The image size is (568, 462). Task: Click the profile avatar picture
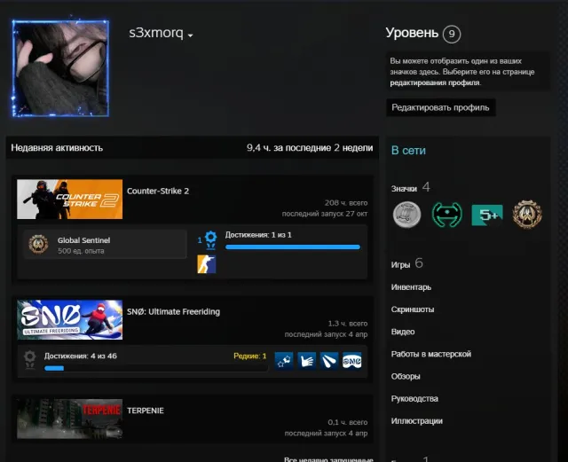click(60, 68)
